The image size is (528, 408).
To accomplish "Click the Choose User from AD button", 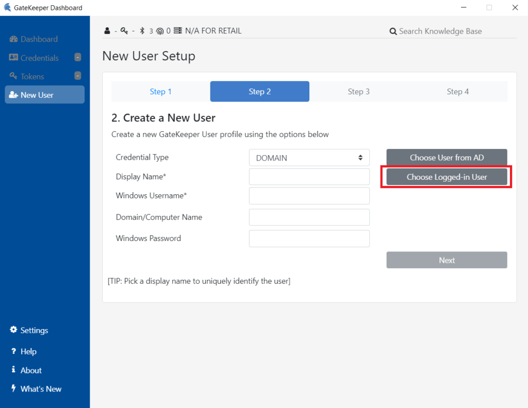I will 447,157.
